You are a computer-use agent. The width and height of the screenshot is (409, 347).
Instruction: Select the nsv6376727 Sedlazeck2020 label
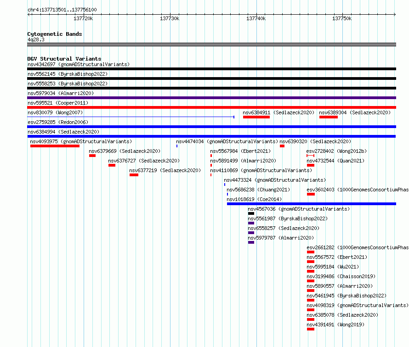(144, 161)
